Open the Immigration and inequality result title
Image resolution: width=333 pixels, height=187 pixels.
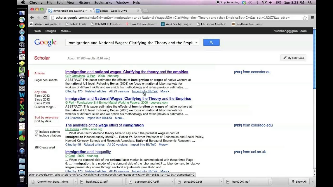tap(88, 152)
